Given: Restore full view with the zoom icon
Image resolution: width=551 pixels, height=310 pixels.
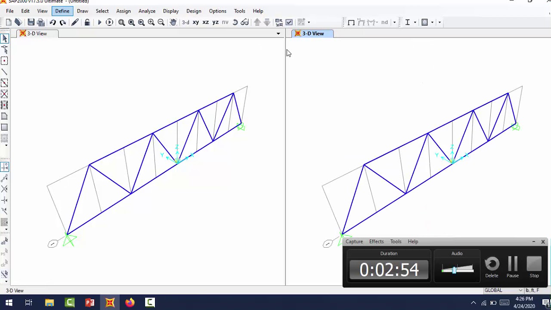Looking at the screenshot, I should click(x=132, y=22).
